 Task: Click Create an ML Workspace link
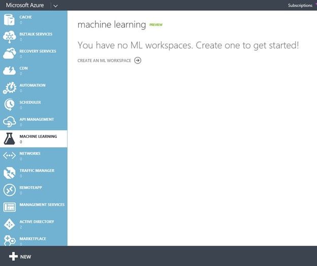coord(104,60)
